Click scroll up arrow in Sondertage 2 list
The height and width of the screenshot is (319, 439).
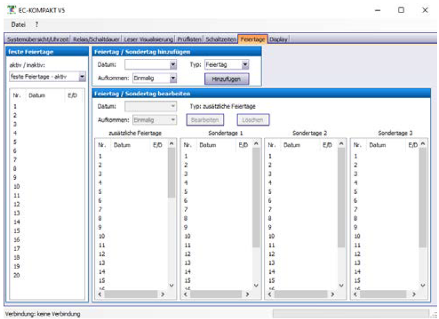click(341, 143)
